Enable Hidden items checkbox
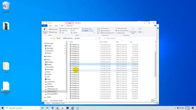196x110 pixels. (x=116, y=33)
